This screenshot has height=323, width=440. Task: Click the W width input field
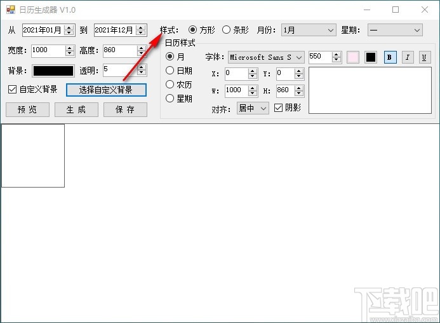tap(237, 90)
